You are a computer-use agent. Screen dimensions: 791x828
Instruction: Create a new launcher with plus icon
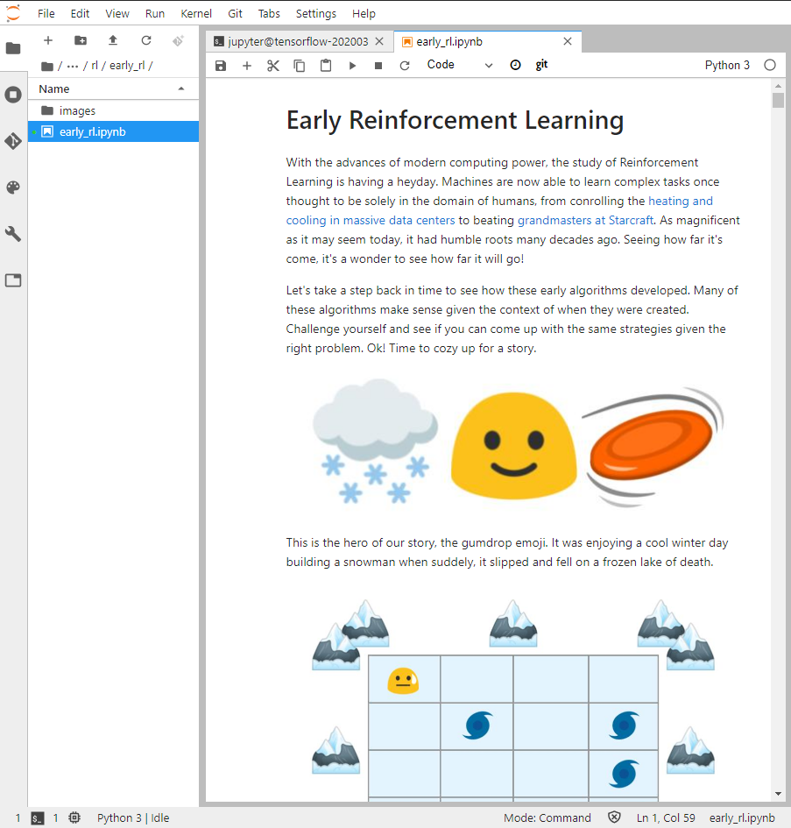(x=48, y=40)
